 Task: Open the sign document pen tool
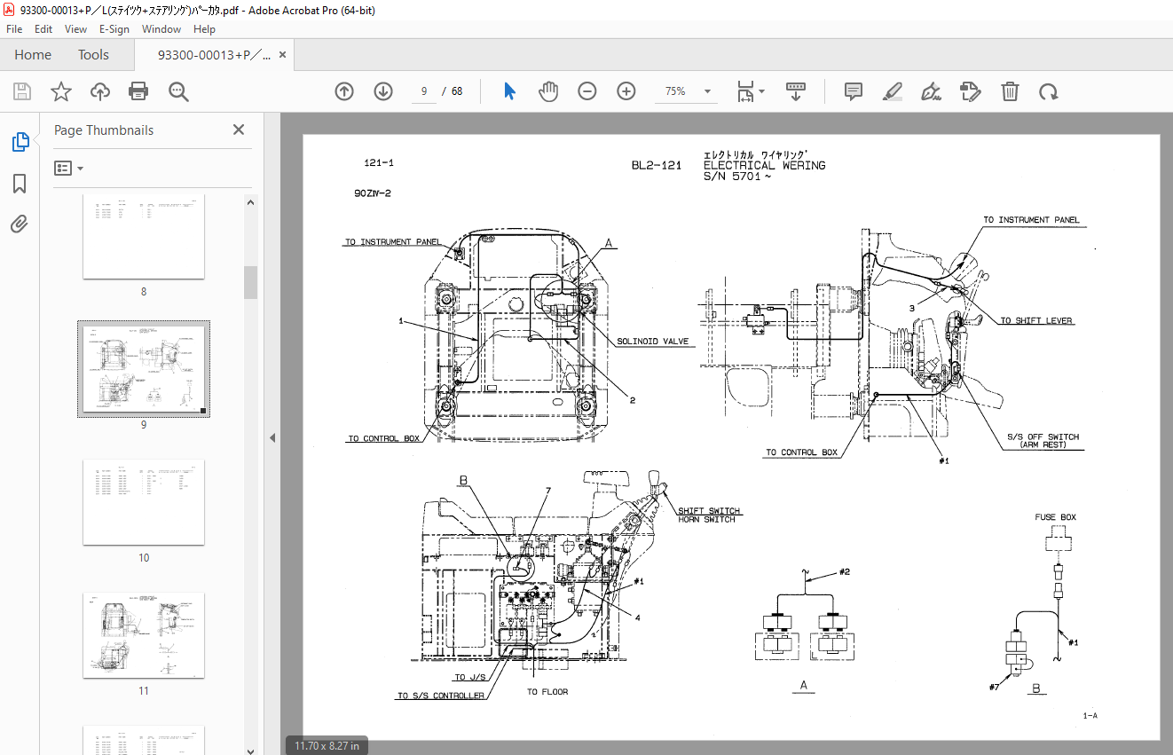click(932, 91)
